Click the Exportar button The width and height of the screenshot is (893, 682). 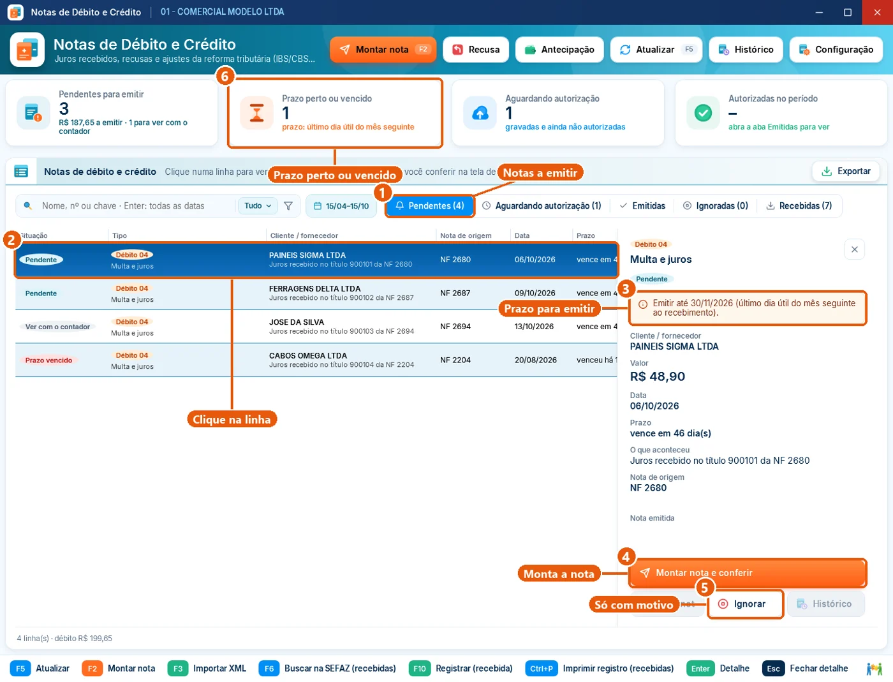coord(846,171)
